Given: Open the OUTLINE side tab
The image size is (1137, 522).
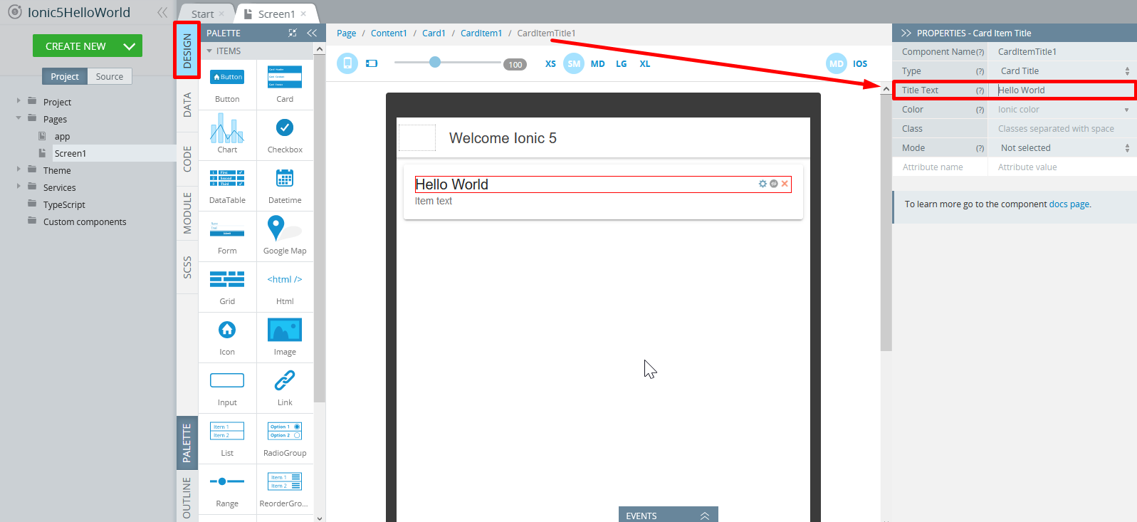Looking at the screenshot, I should pyautogui.click(x=187, y=498).
